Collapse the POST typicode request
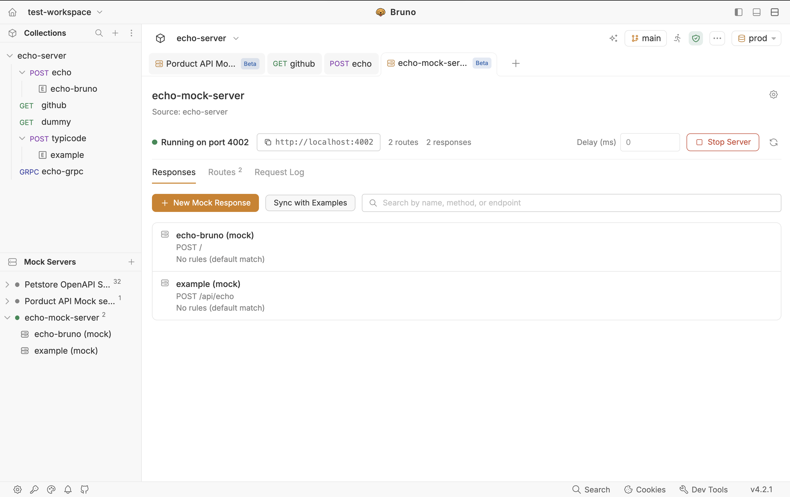 (x=22, y=138)
